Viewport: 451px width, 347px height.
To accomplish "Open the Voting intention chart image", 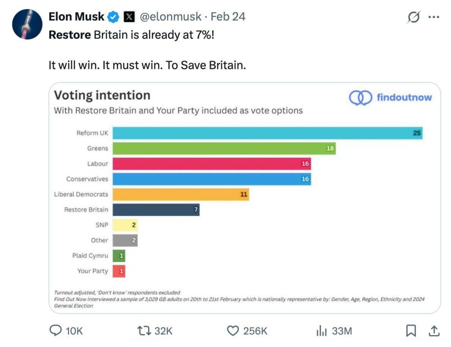I will point(245,198).
